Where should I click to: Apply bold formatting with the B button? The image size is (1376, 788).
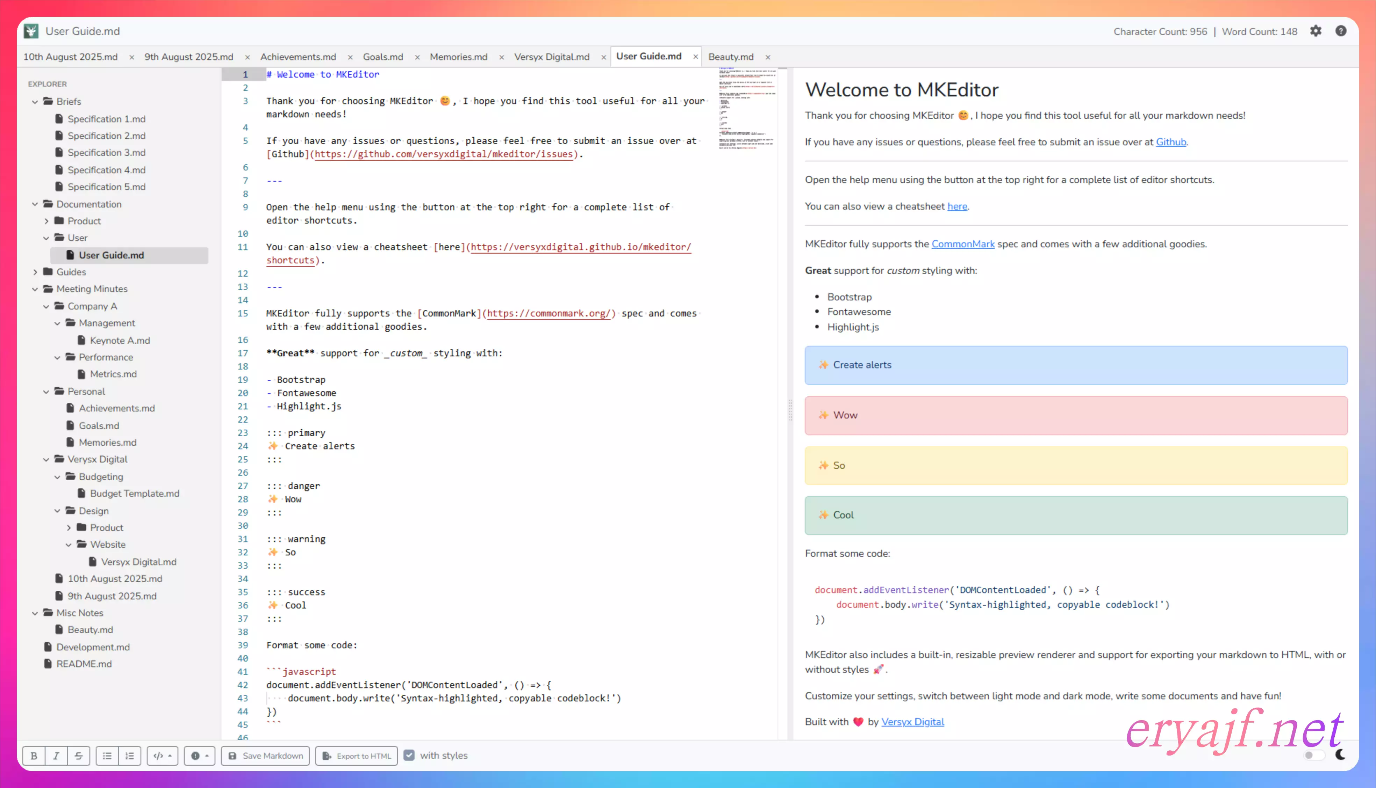(34, 756)
